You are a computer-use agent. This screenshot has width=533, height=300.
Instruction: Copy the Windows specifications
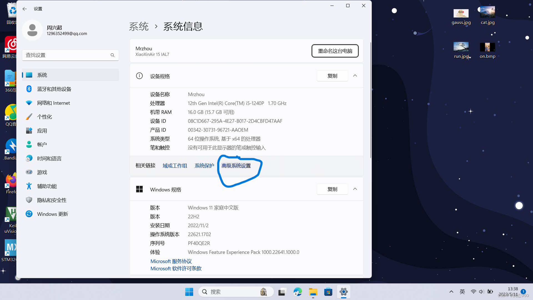[x=332, y=189]
